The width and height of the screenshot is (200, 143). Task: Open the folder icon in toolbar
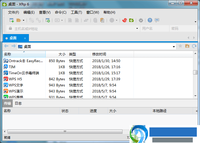click(18, 20)
